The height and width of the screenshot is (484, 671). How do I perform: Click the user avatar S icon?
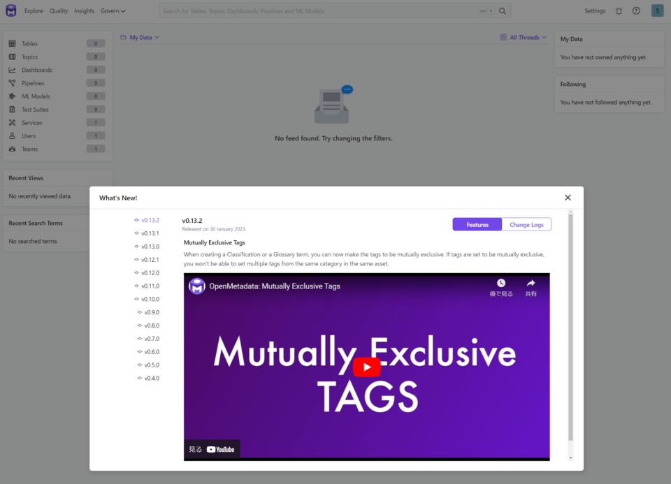657,10
